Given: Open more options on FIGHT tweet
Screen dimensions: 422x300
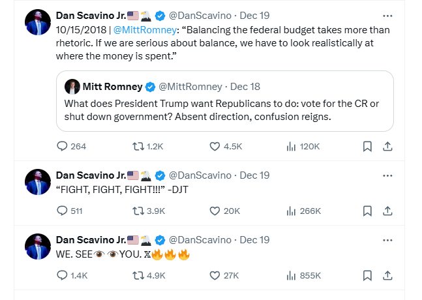Looking at the screenshot, I should 387,175.
